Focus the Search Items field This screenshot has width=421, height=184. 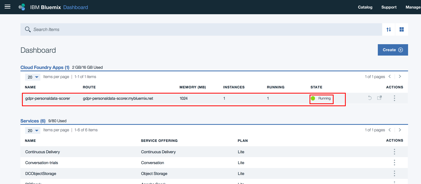(201, 29)
